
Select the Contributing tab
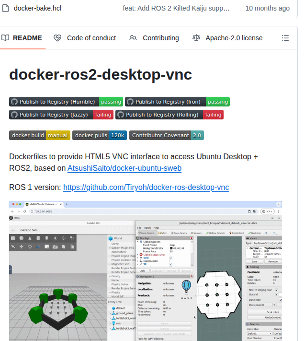click(154, 38)
